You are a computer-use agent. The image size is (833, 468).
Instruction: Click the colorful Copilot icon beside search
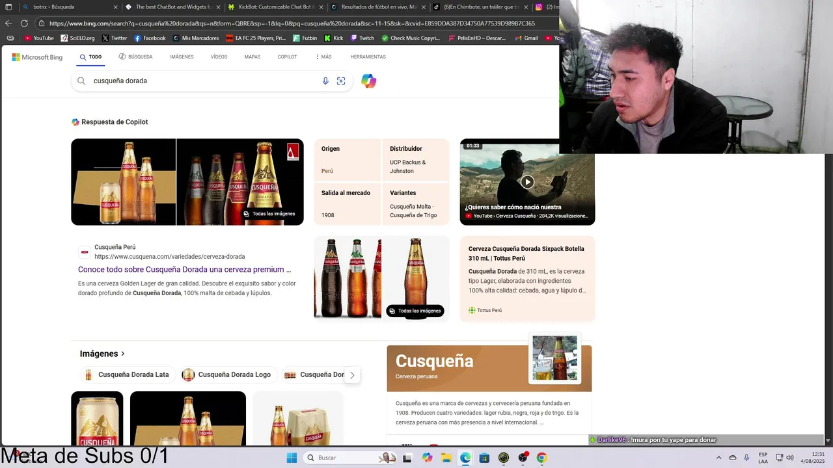369,81
